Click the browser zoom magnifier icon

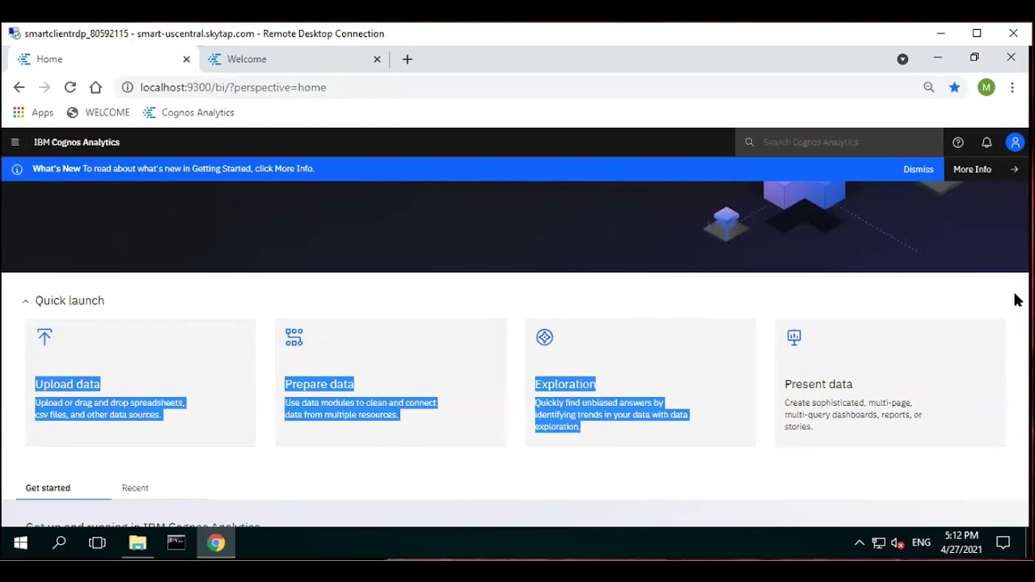[929, 87]
